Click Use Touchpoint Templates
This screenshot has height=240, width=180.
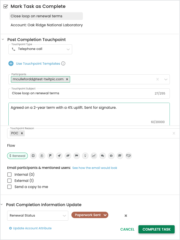point(38,63)
